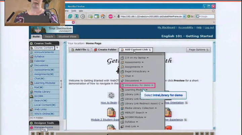The width and height of the screenshot is (242, 135).
Task: Expand the Course Content chevron in sidebar
Action: (57, 48)
